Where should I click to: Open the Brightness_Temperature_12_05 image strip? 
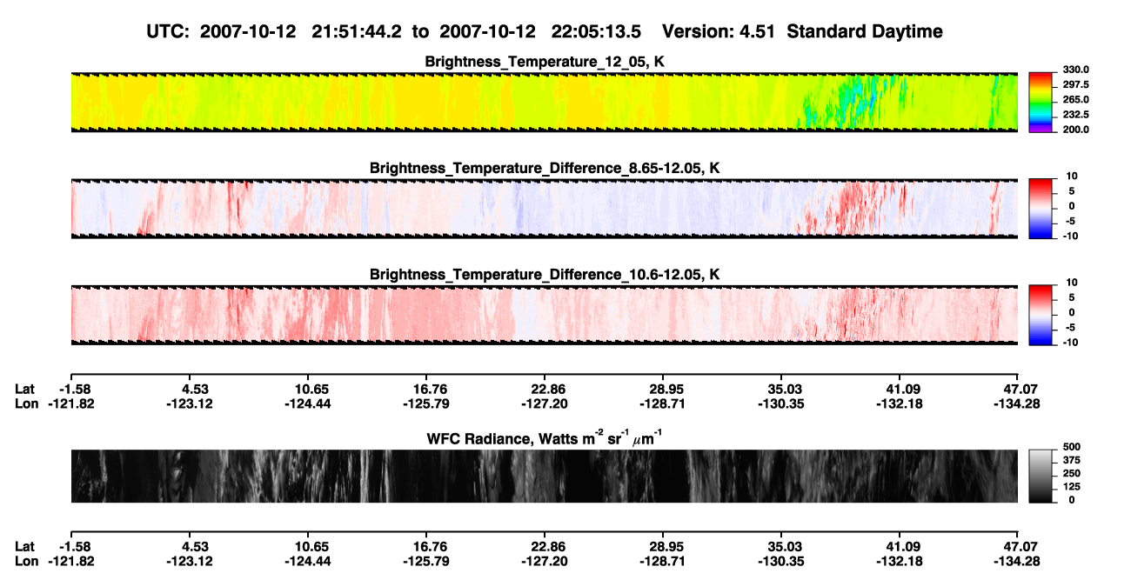coord(544,102)
